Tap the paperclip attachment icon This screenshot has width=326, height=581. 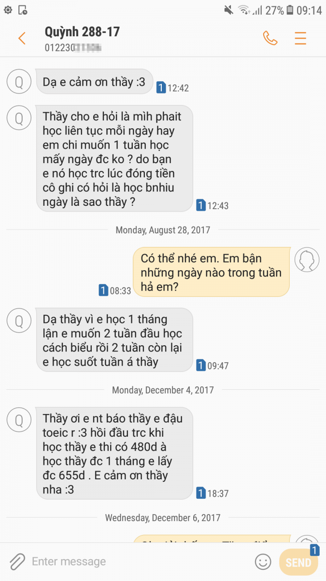[17, 562]
